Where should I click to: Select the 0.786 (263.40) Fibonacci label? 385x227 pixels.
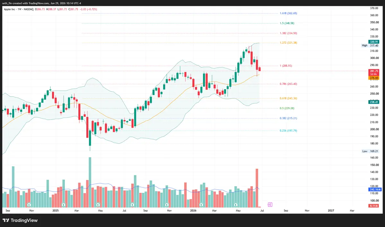(x=288, y=84)
